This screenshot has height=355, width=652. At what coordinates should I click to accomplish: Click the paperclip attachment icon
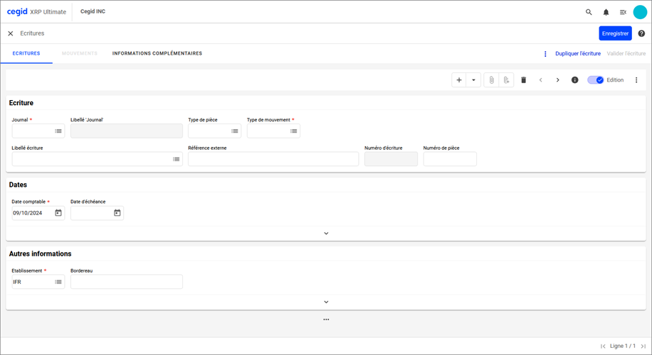tap(491, 80)
